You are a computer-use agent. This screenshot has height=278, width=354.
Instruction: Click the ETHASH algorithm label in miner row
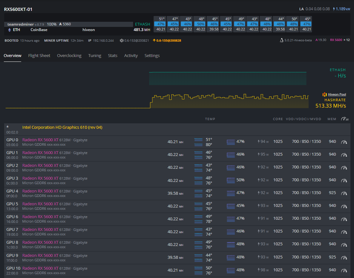[142, 24]
